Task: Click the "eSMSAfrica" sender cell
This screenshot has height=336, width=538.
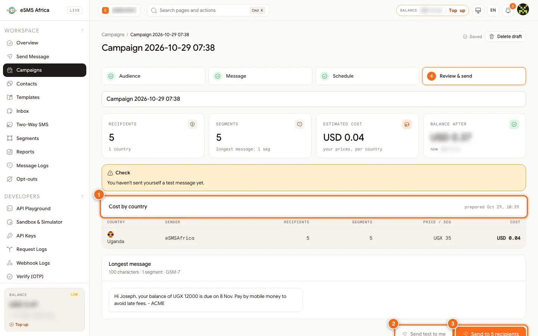Action: click(x=180, y=238)
